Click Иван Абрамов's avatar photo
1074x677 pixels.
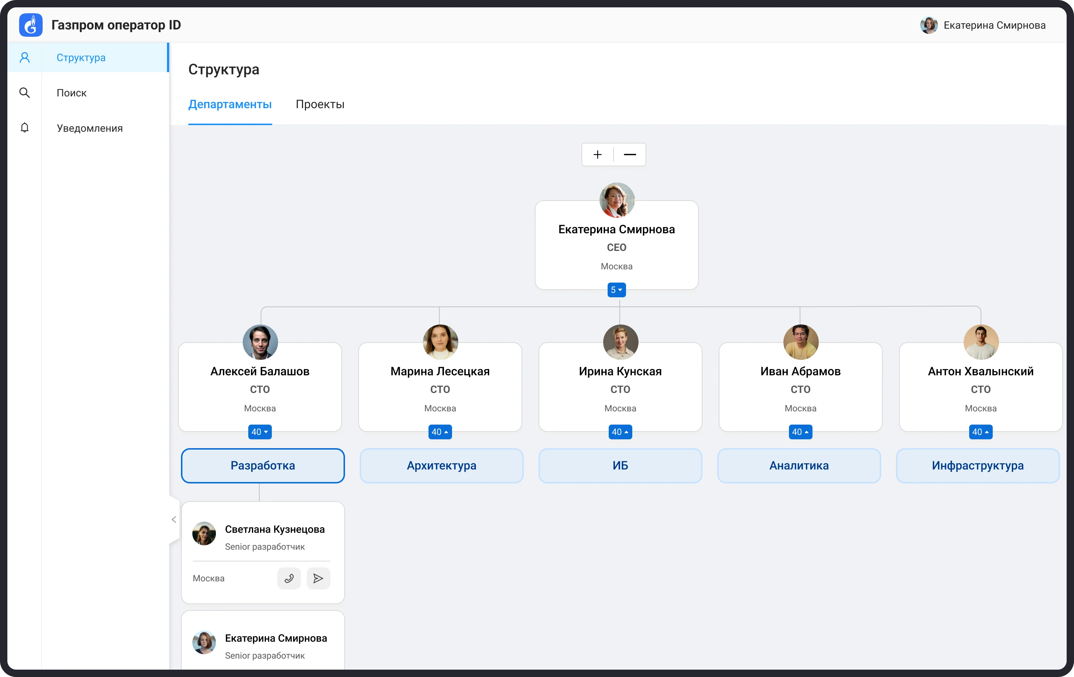tap(801, 342)
